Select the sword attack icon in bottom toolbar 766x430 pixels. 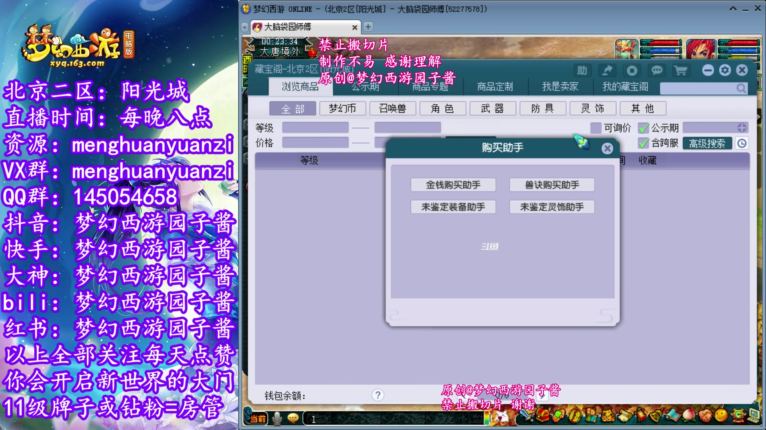coord(526,416)
